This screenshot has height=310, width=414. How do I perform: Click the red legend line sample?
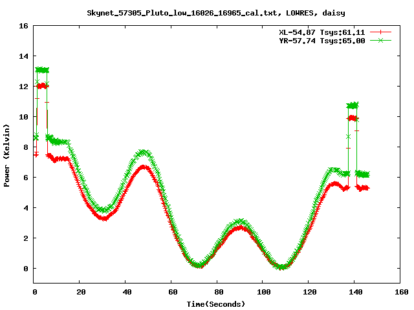click(x=380, y=32)
